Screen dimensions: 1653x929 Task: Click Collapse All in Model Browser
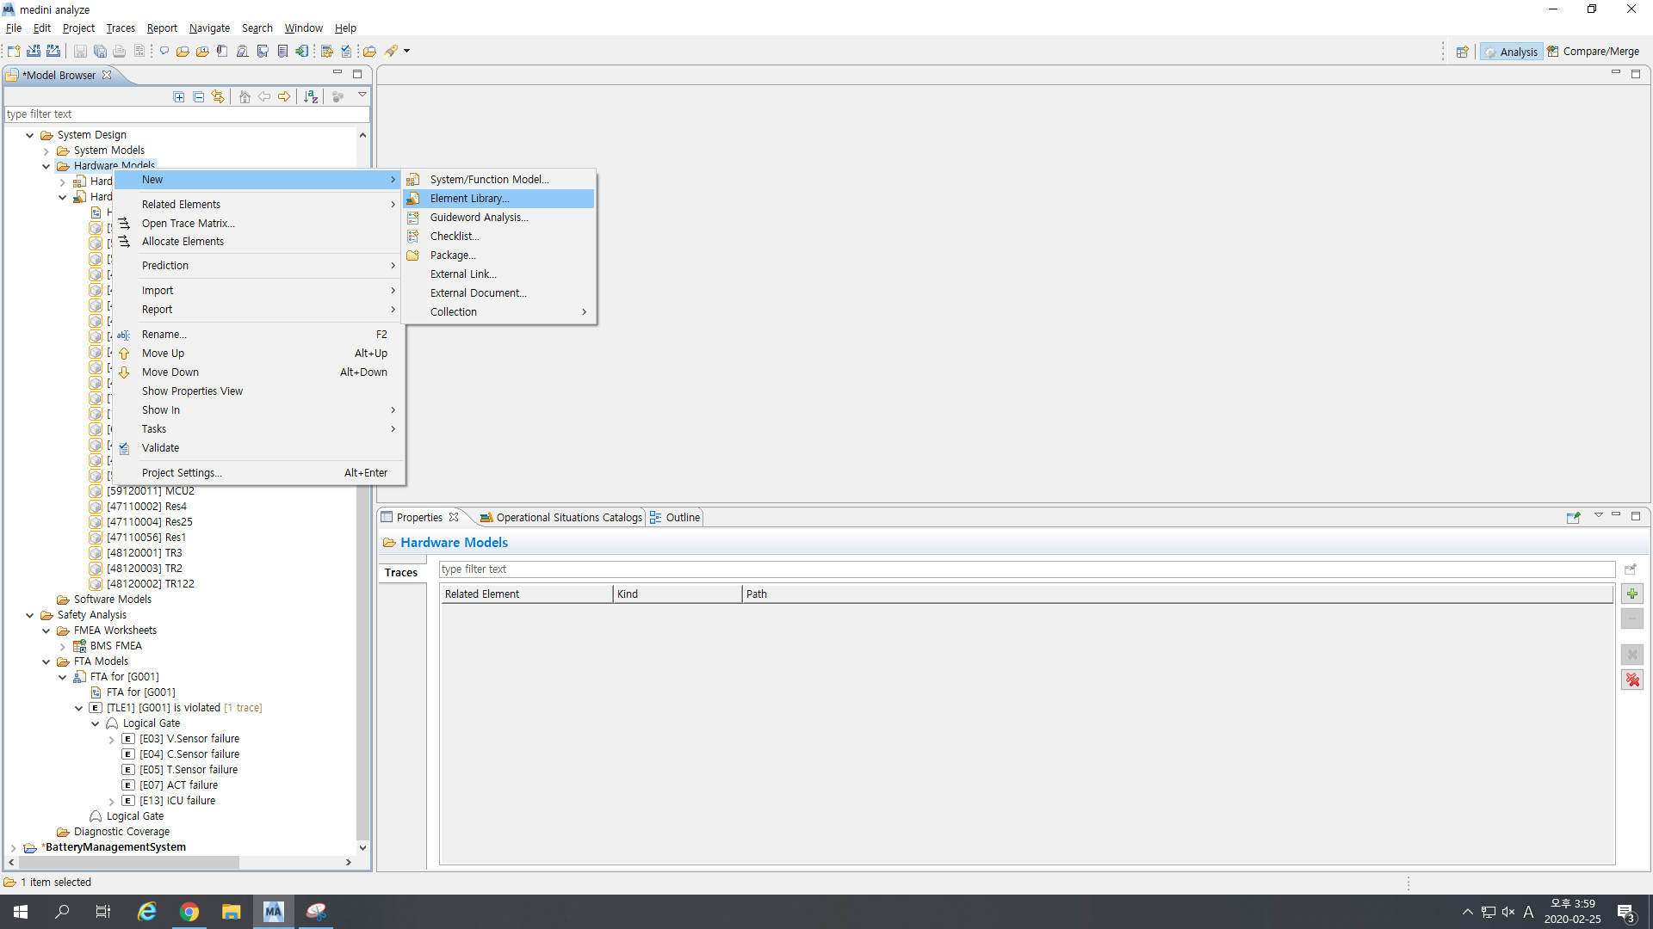click(199, 96)
